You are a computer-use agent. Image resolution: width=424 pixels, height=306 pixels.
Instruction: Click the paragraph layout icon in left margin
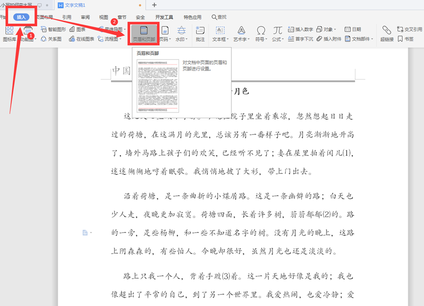[85, 233]
